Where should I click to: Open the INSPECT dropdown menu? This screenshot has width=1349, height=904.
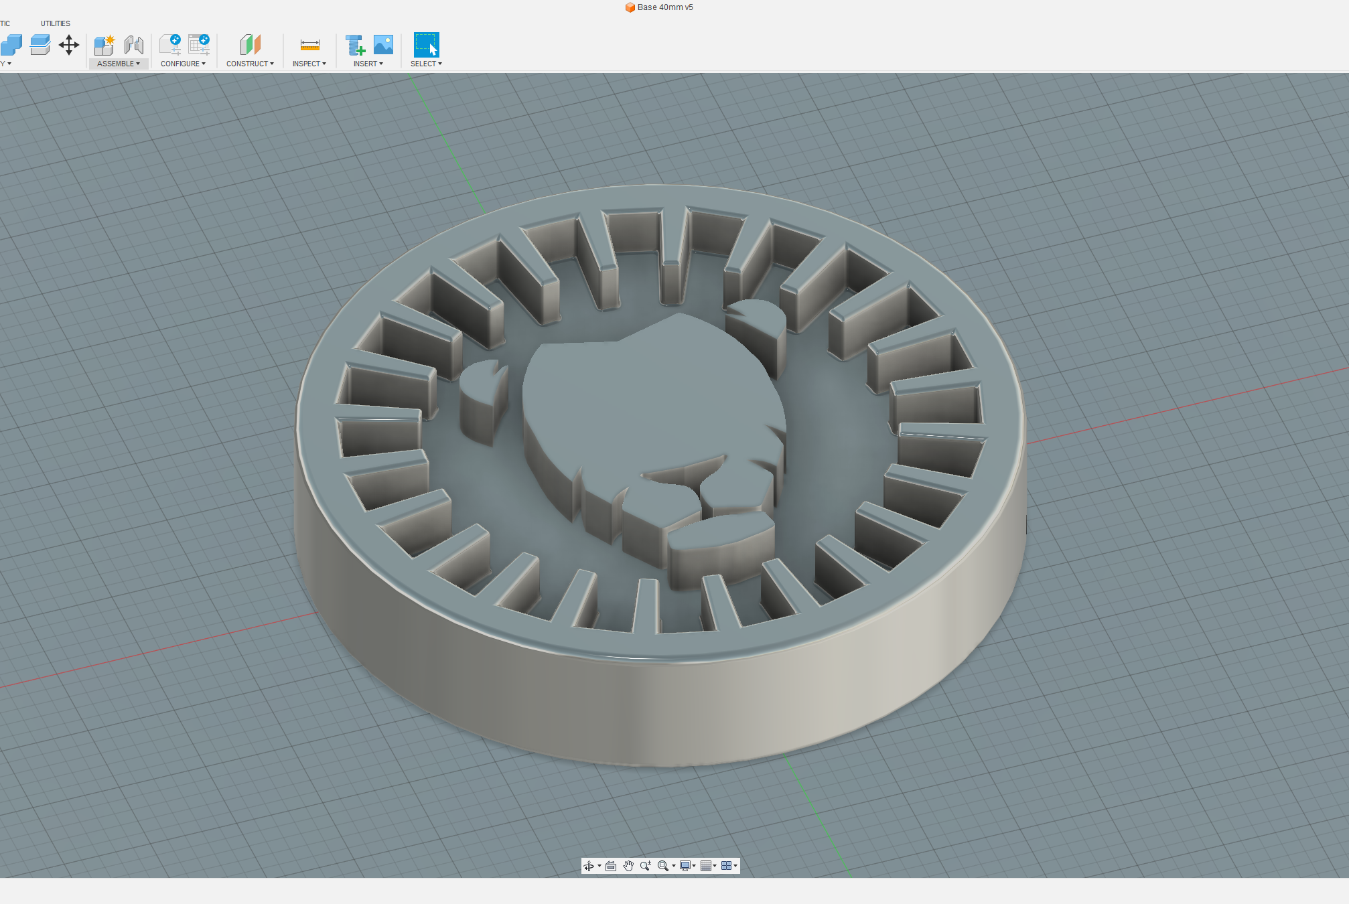[x=309, y=64]
